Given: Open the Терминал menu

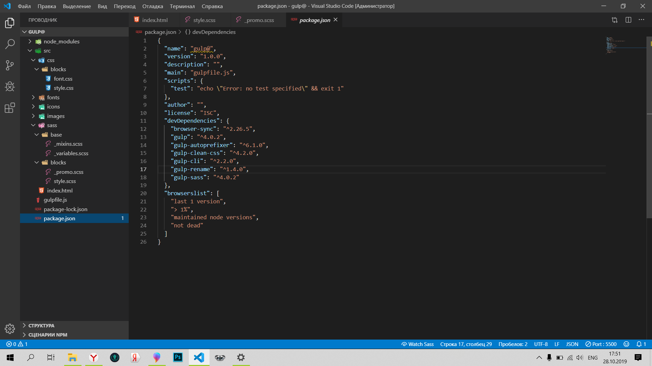Looking at the screenshot, I should tap(182, 6).
